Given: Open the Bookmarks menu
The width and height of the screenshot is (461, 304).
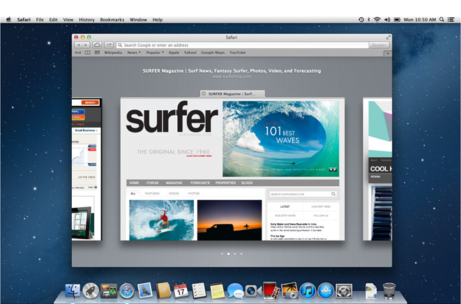Looking at the screenshot, I should click(x=112, y=20).
